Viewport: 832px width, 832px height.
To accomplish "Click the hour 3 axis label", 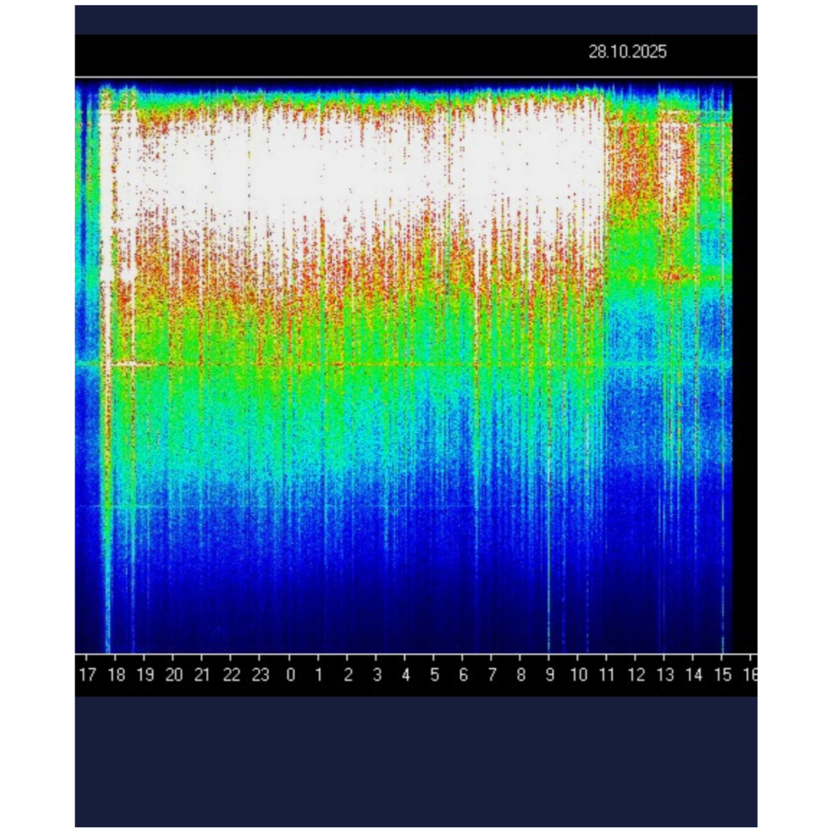I will coord(377,675).
